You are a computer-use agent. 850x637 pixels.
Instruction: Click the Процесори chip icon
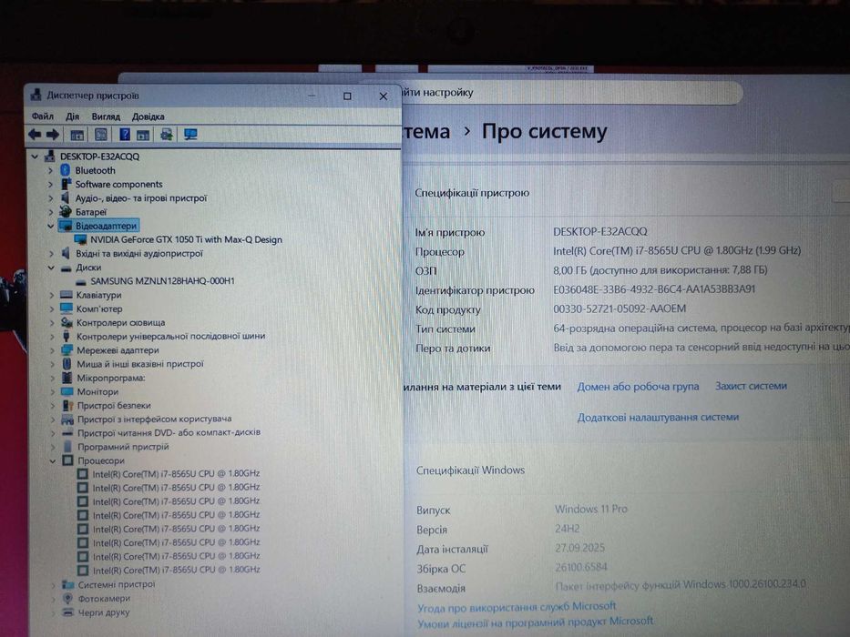click(x=67, y=460)
